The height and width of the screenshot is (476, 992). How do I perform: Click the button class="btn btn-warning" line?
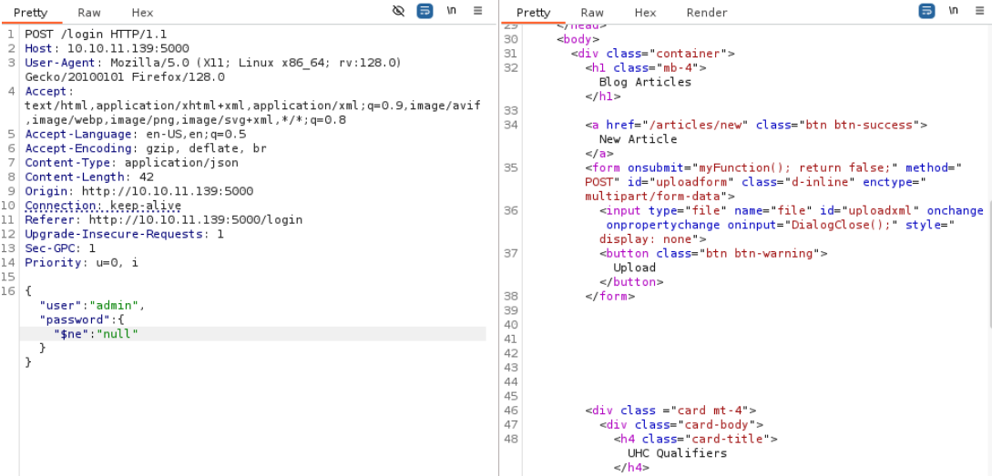713,254
